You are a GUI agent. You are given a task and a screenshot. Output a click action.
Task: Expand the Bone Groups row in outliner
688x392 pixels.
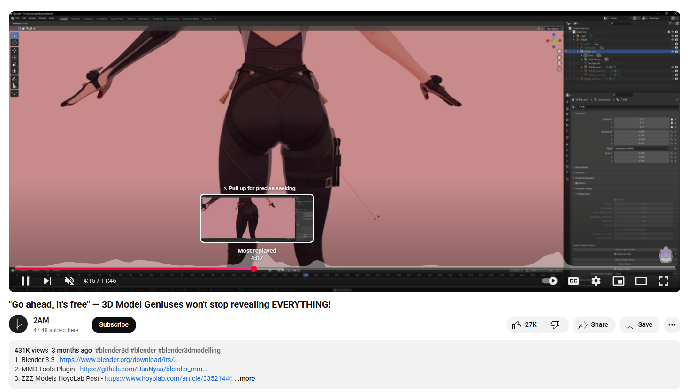(582, 60)
